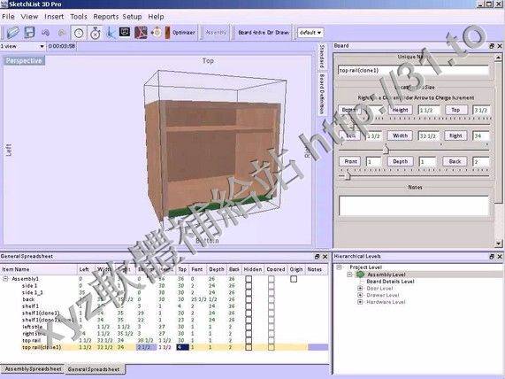Click the black screen monitor icon
Viewport: 505px width, 379px height.
[x=125, y=32]
